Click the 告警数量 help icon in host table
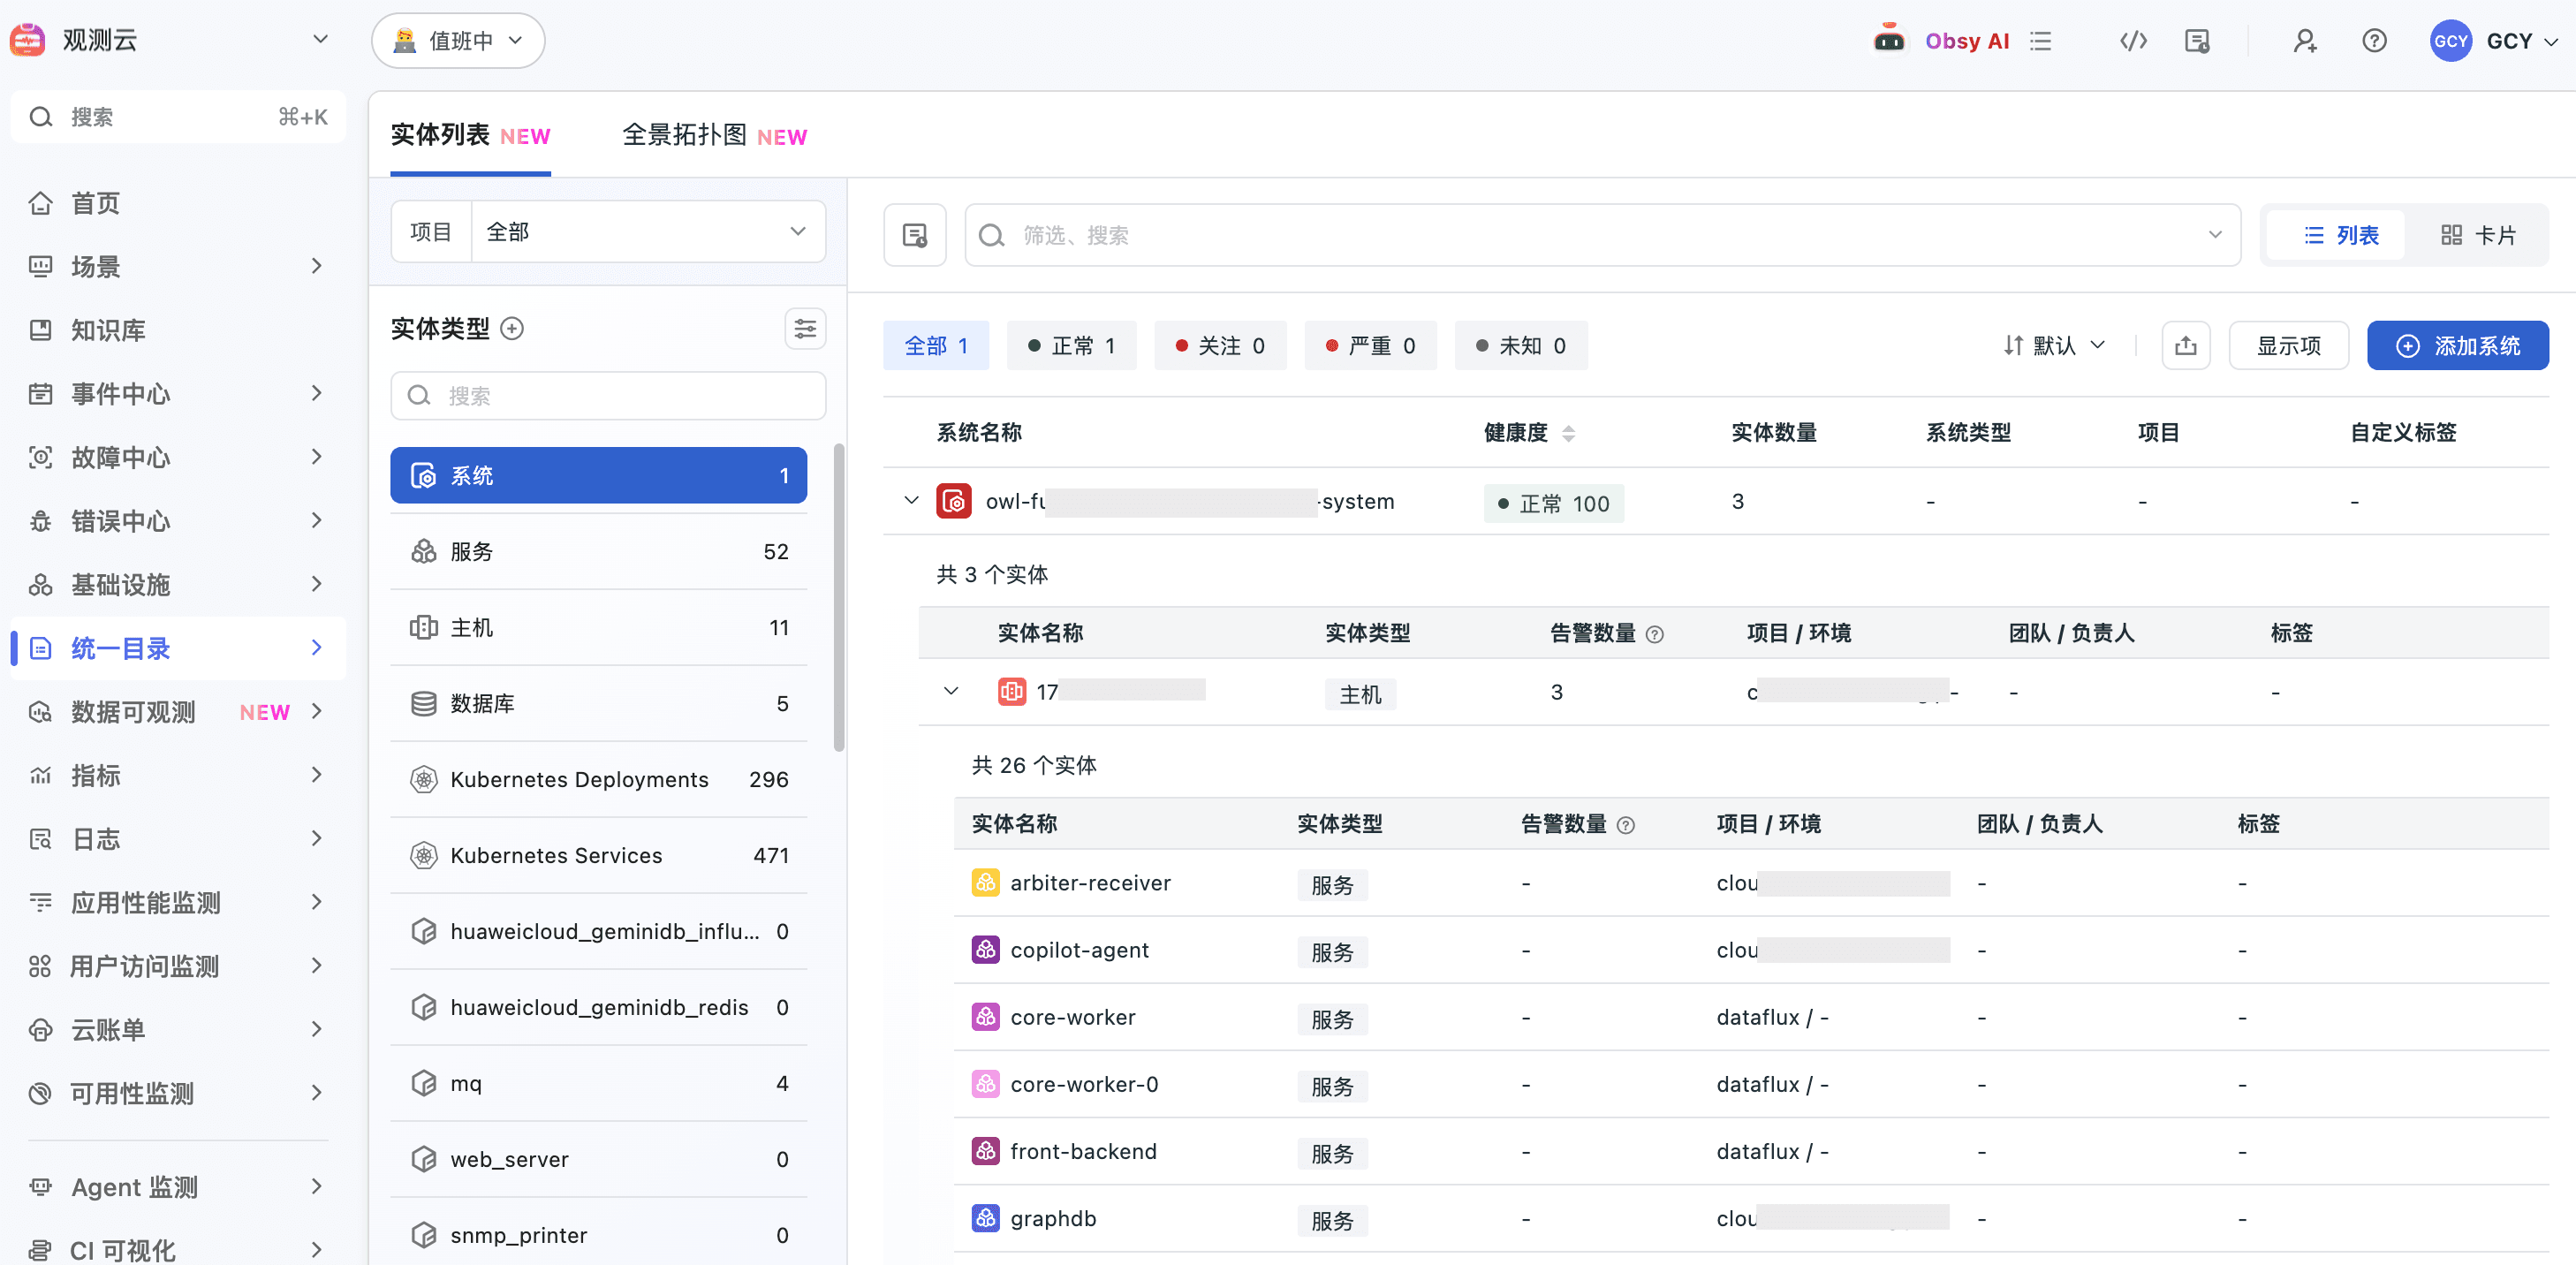The image size is (2576, 1265). tap(1655, 634)
